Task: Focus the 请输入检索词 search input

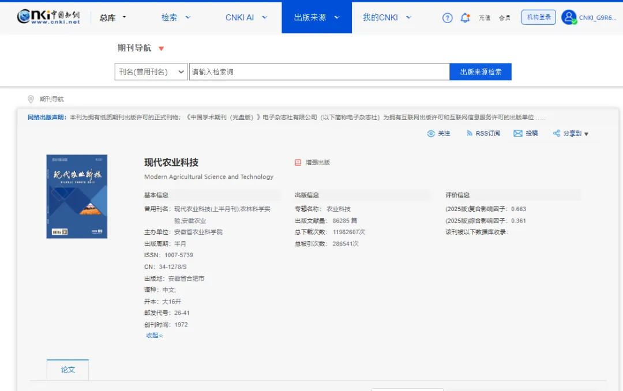Action: 320,72
